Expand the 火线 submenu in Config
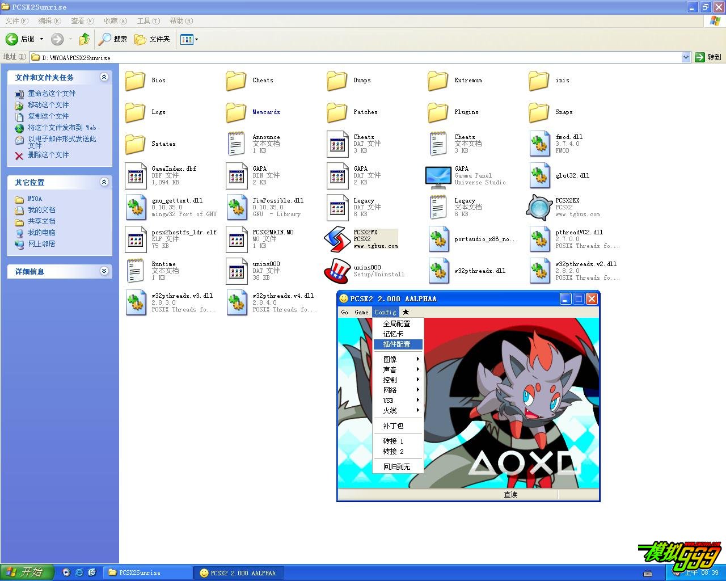 [x=398, y=410]
